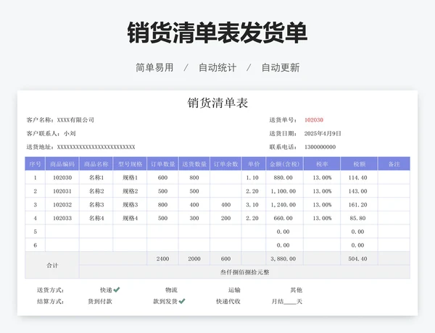The height and width of the screenshot is (333, 435).
Task: Click the 送货数量 column header
Action: 194,164
